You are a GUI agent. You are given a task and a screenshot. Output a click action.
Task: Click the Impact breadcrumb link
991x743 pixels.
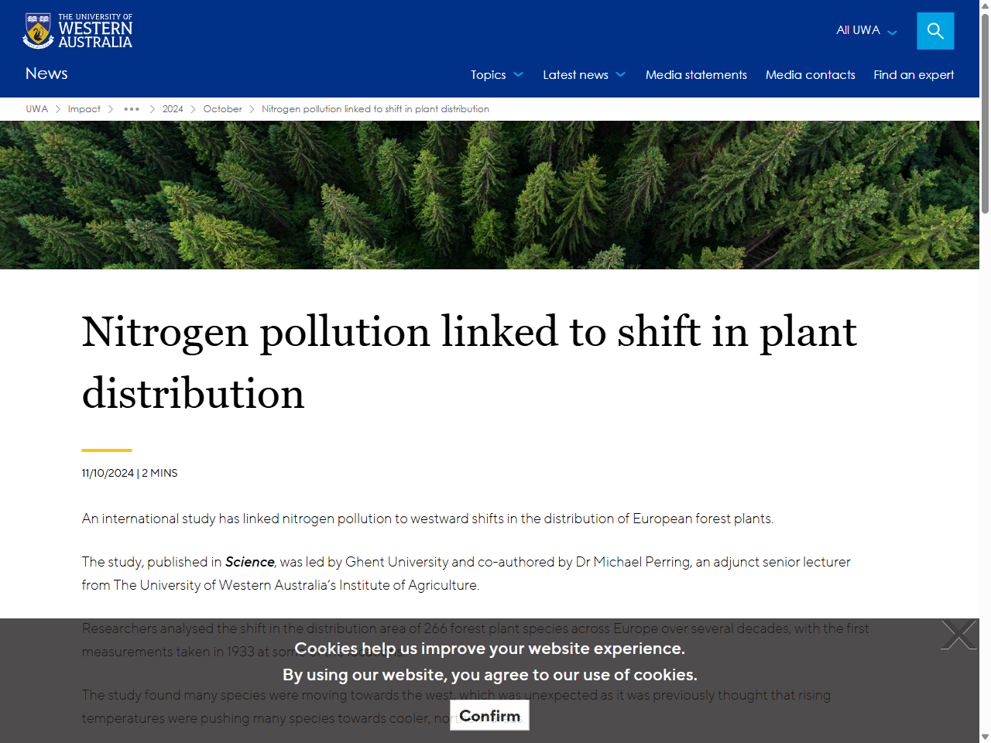(84, 109)
